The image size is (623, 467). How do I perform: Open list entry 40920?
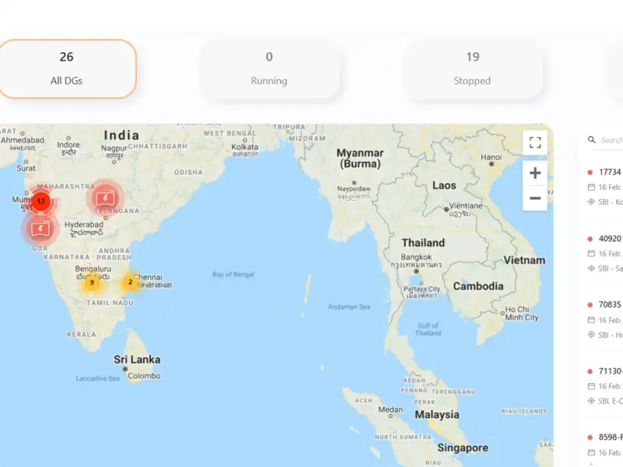(610, 238)
